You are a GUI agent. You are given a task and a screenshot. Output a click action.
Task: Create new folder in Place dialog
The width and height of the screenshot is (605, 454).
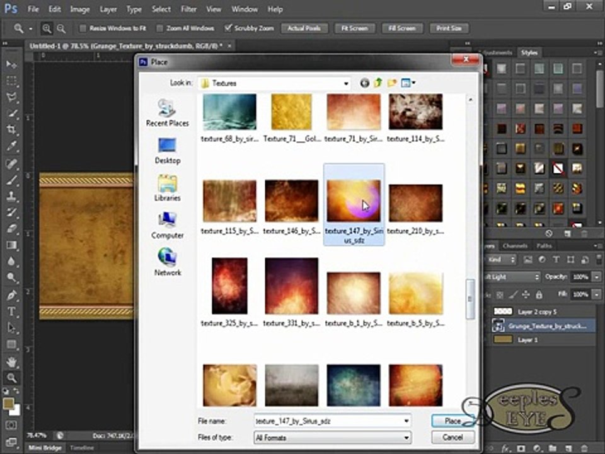[x=392, y=83]
